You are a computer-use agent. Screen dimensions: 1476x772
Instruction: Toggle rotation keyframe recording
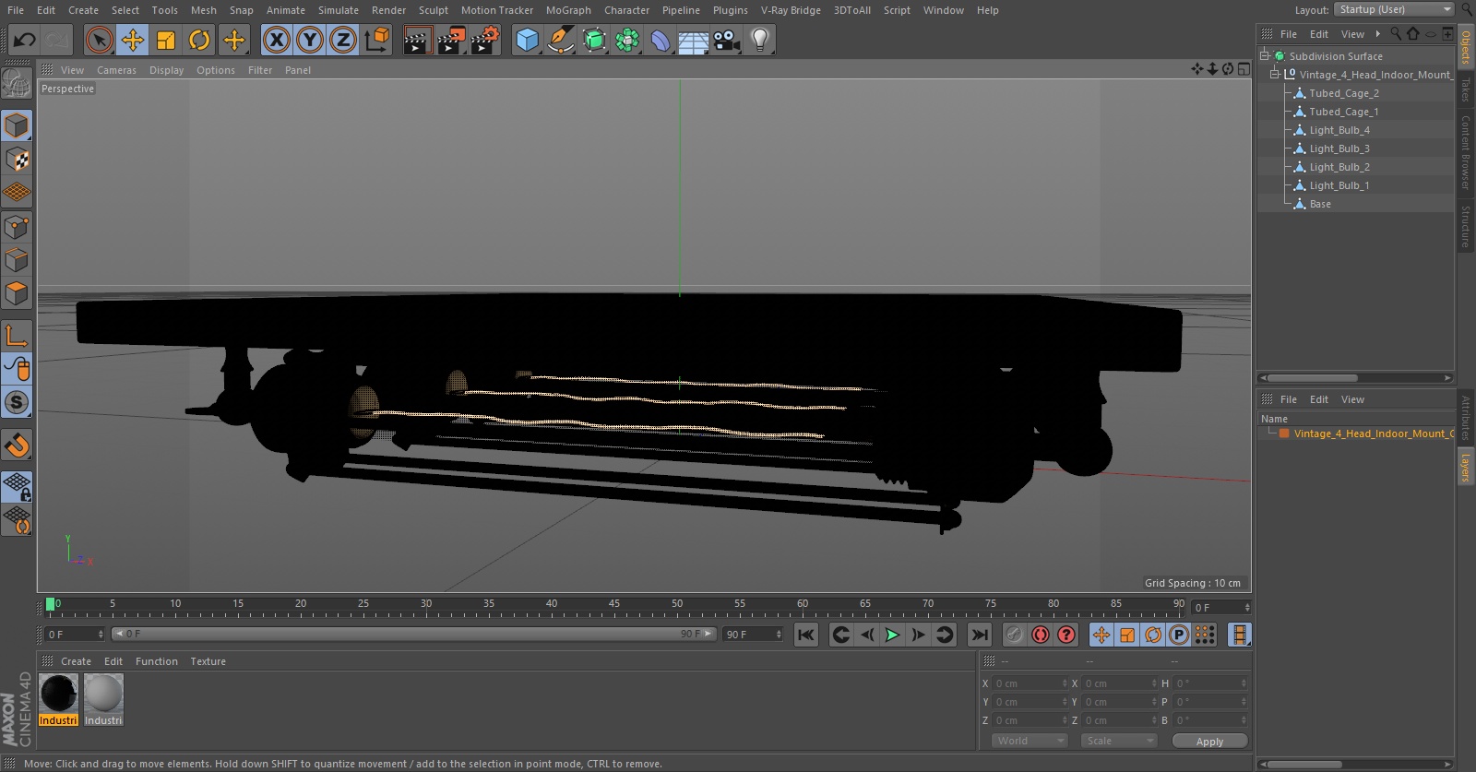point(1153,635)
